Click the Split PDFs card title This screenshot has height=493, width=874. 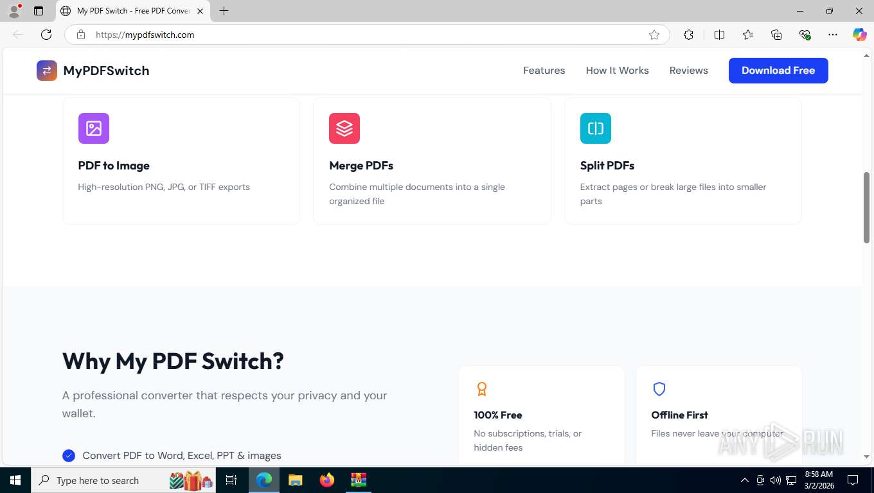(607, 166)
